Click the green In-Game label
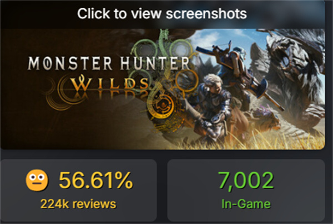The image size is (333, 224). (x=246, y=204)
